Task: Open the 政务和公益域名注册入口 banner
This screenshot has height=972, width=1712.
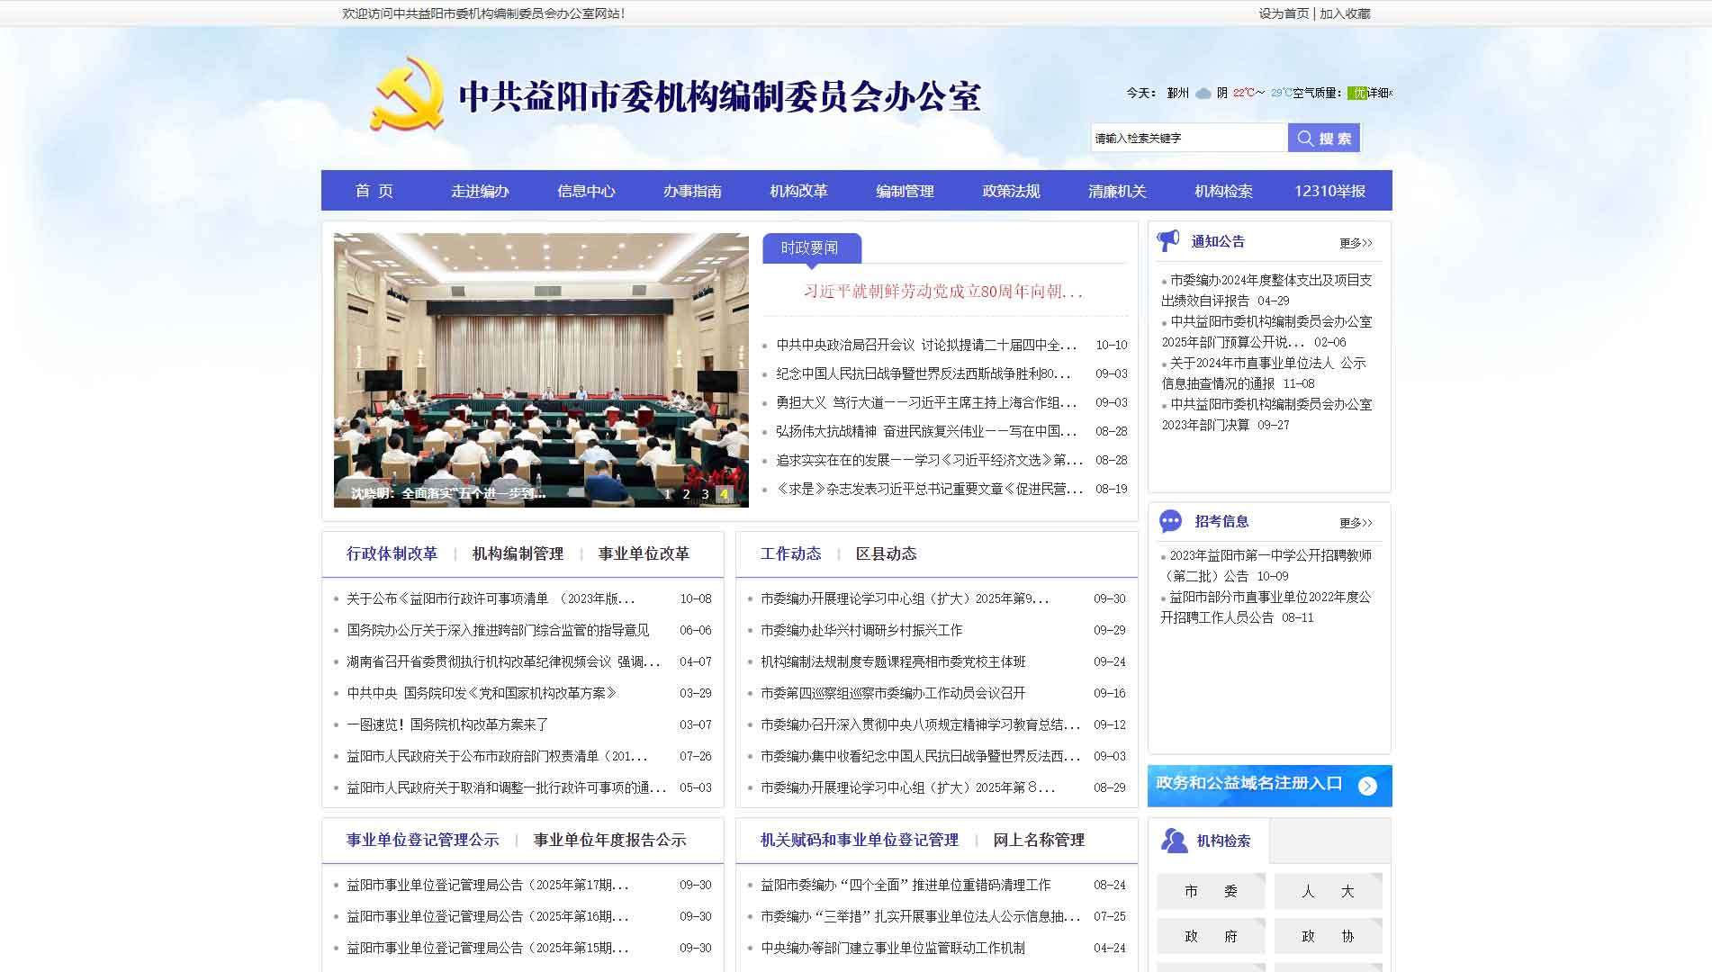Action: [x=1269, y=786]
